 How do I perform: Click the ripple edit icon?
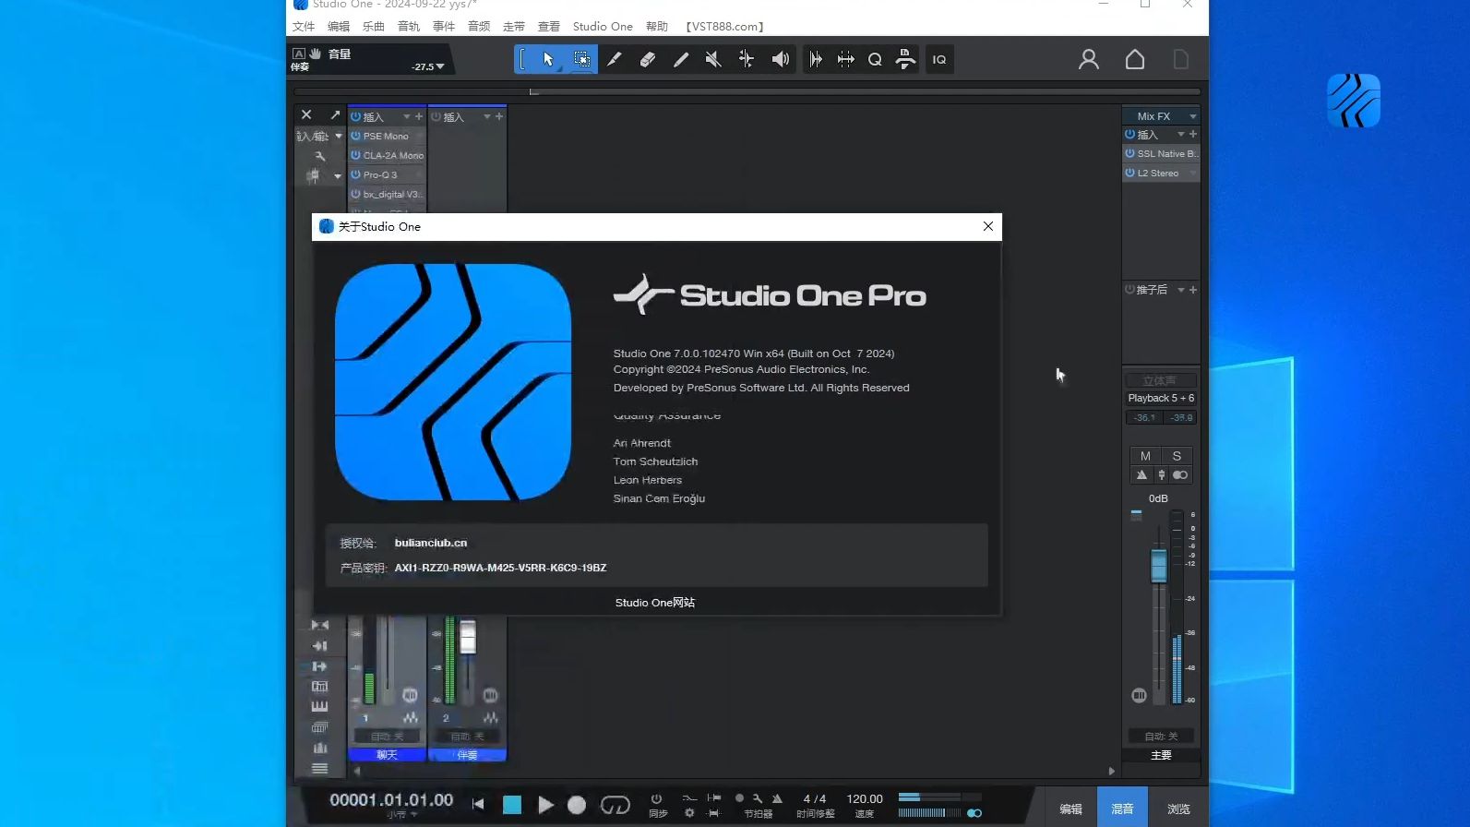pos(845,59)
